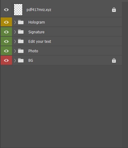Select the Signature layer group name
The height and width of the screenshot is (148, 128).
[36, 32]
